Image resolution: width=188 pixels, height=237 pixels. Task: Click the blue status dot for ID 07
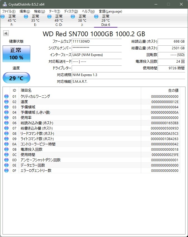(6, 128)
